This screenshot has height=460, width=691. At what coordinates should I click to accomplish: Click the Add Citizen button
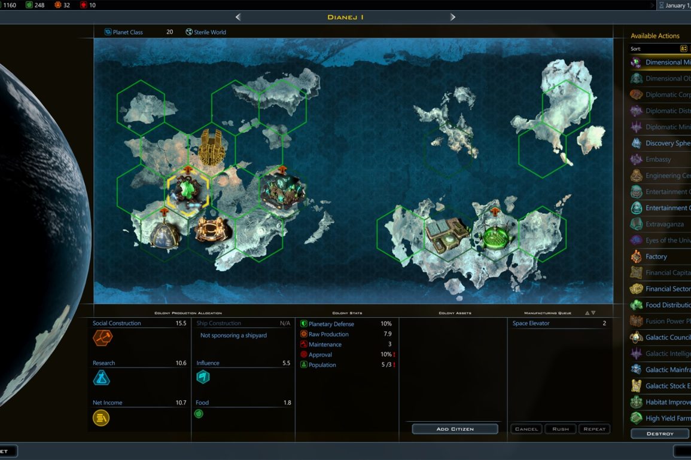(455, 429)
